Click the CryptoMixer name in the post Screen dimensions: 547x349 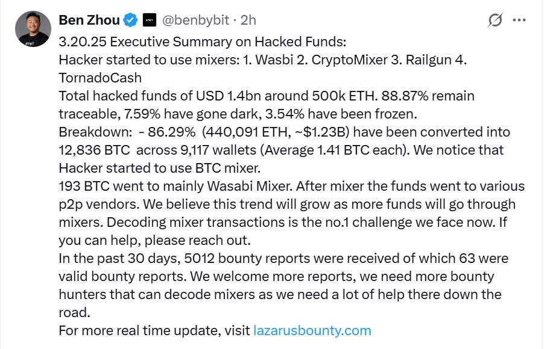(350, 60)
